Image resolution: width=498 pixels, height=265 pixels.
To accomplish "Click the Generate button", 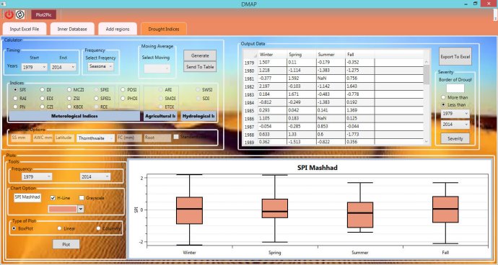I will click(200, 55).
